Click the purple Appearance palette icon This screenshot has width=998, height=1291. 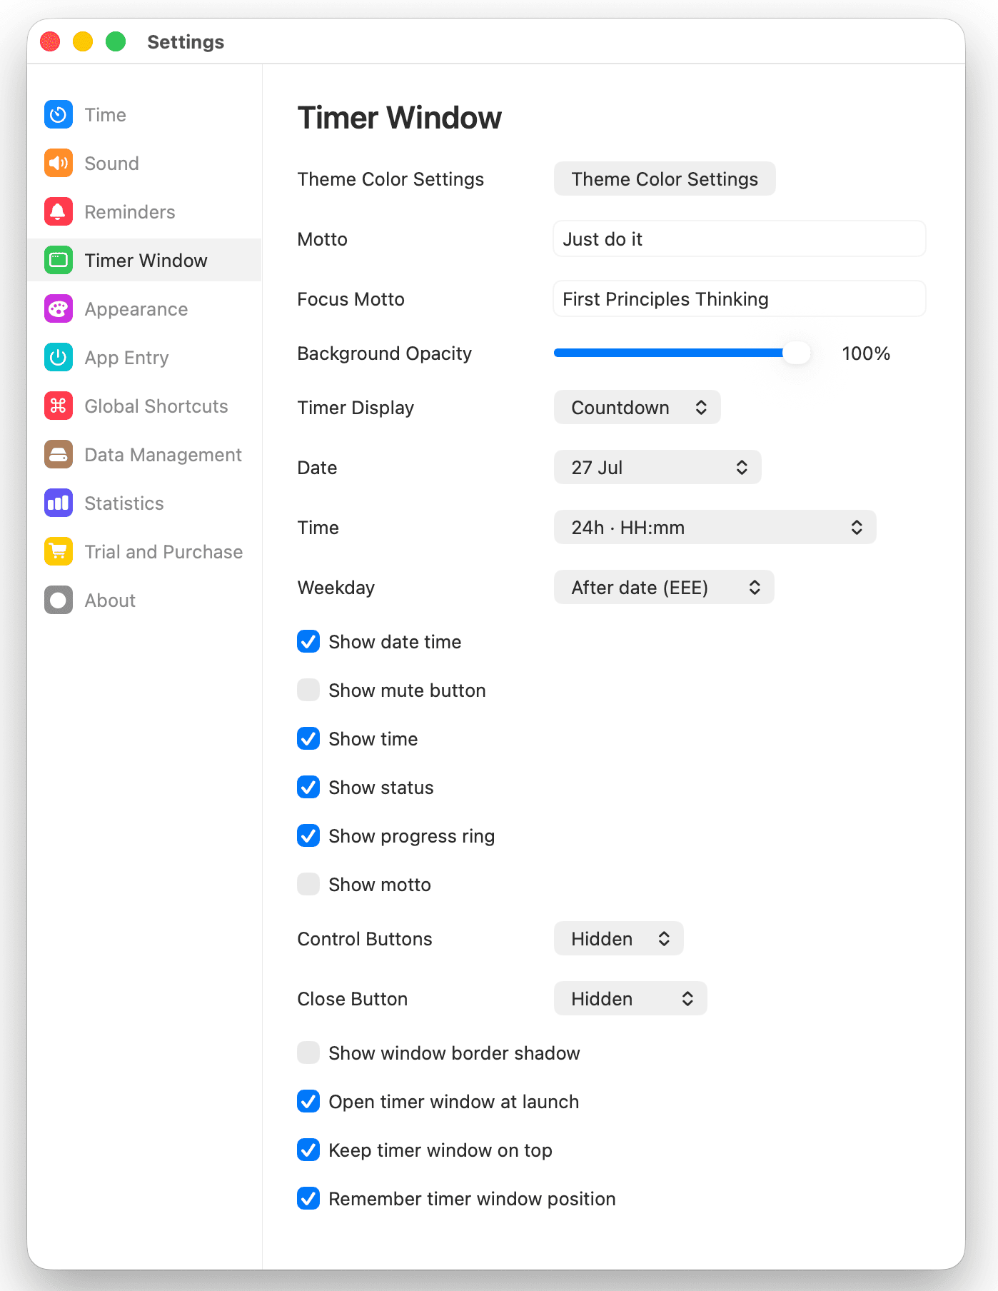click(x=59, y=309)
